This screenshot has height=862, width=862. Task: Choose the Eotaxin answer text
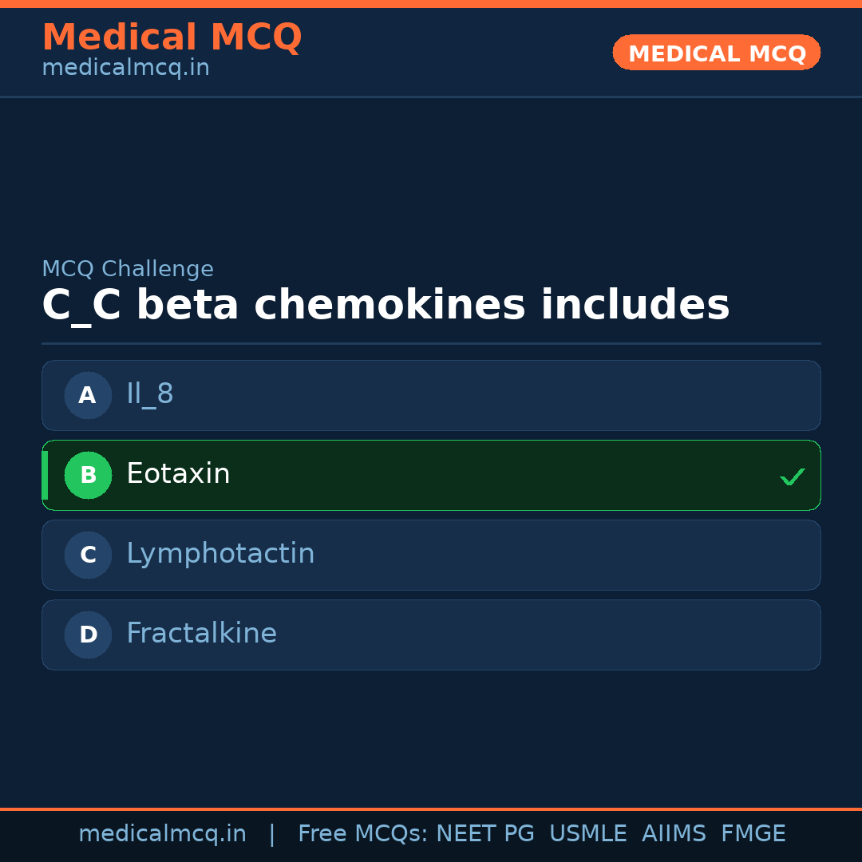coord(178,474)
